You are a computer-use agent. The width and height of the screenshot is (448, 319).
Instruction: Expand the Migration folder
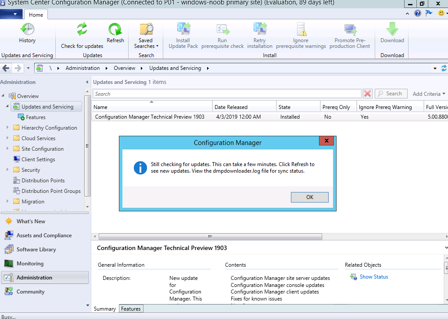[x=8, y=201]
